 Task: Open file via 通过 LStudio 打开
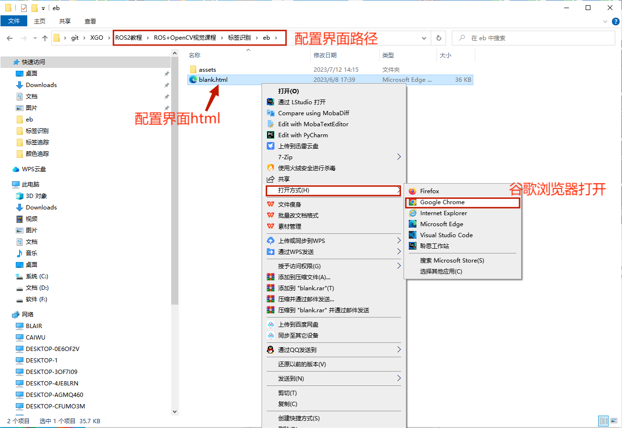click(x=334, y=102)
